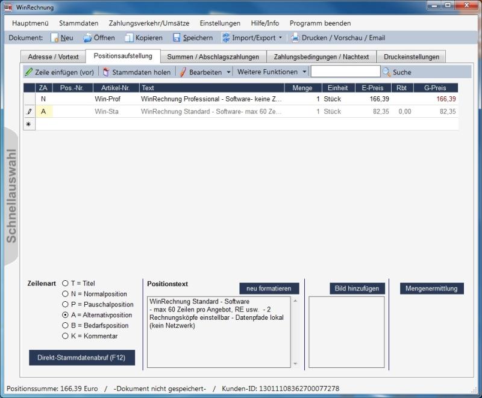Click the Import/Export arrows icon
The width and height of the screenshot is (482, 398).
(226, 38)
